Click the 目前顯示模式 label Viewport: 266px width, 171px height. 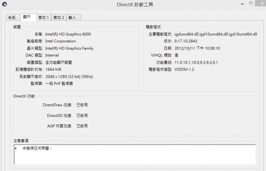pyautogui.click(x=31, y=77)
